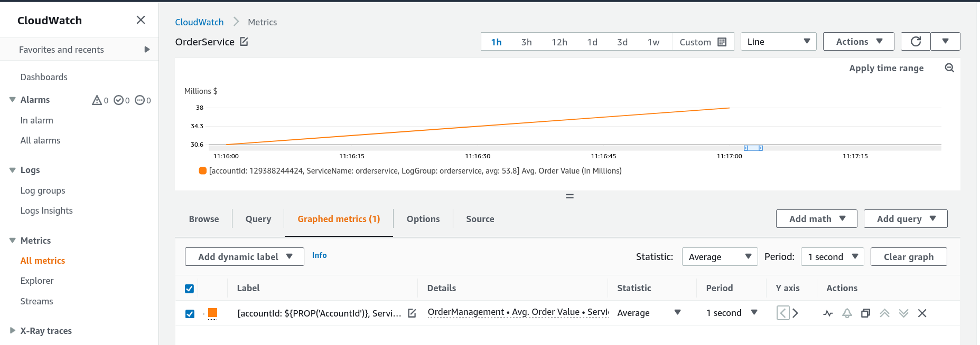The height and width of the screenshot is (345, 980).
Task: Move the metric row up
Action: [884, 313]
